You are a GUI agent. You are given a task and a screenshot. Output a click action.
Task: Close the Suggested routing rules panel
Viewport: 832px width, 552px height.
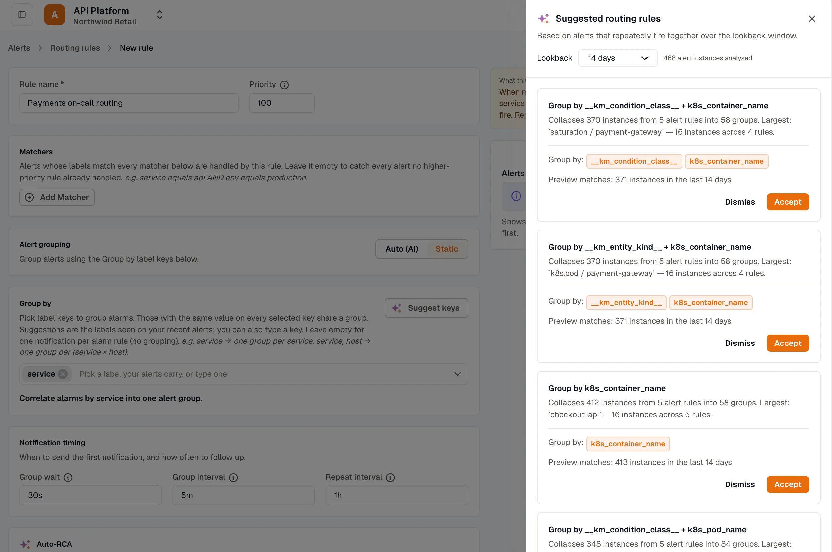click(812, 19)
